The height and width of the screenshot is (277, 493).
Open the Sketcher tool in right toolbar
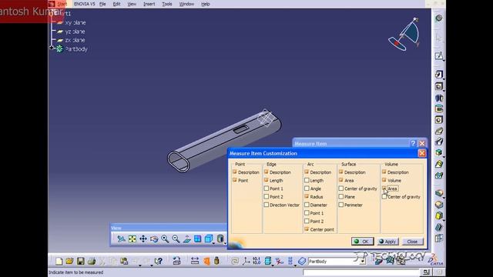439,56
